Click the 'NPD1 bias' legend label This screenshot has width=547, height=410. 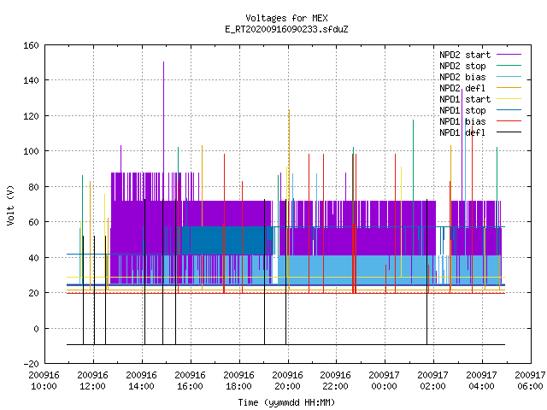point(462,121)
